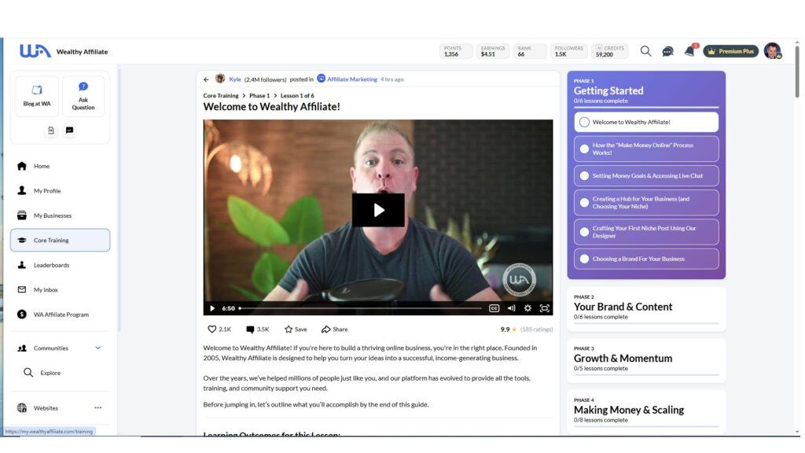Mark 'Welcome to Wealthy Affiliate!' lesson circle
The width and height of the screenshot is (805, 453).
(x=584, y=122)
